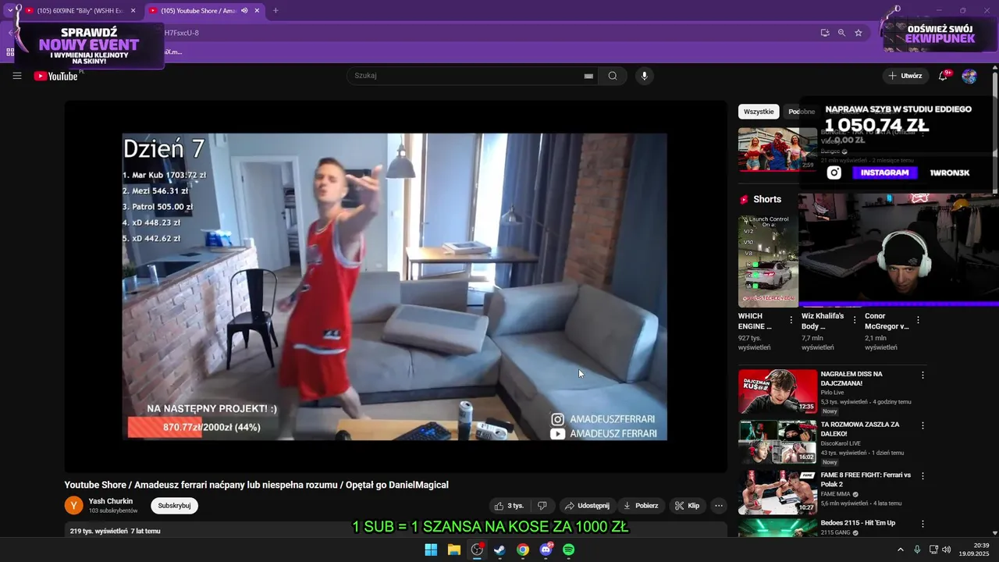
Task: Open the account avatar menu
Action: (x=969, y=76)
